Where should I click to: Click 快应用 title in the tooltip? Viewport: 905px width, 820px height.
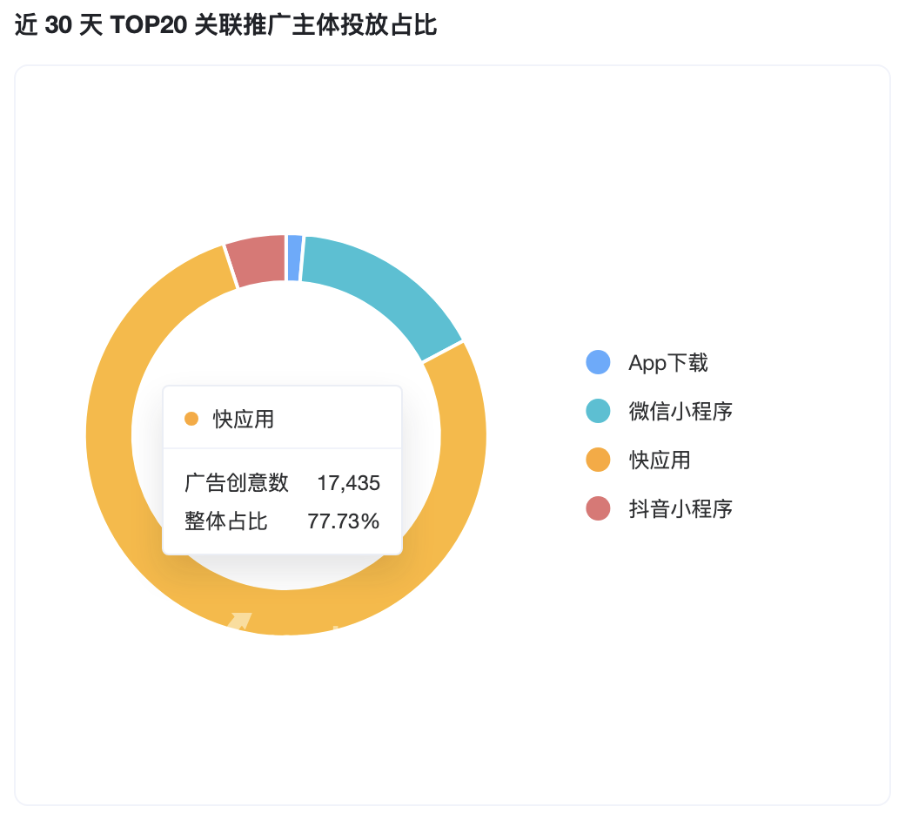click(243, 420)
